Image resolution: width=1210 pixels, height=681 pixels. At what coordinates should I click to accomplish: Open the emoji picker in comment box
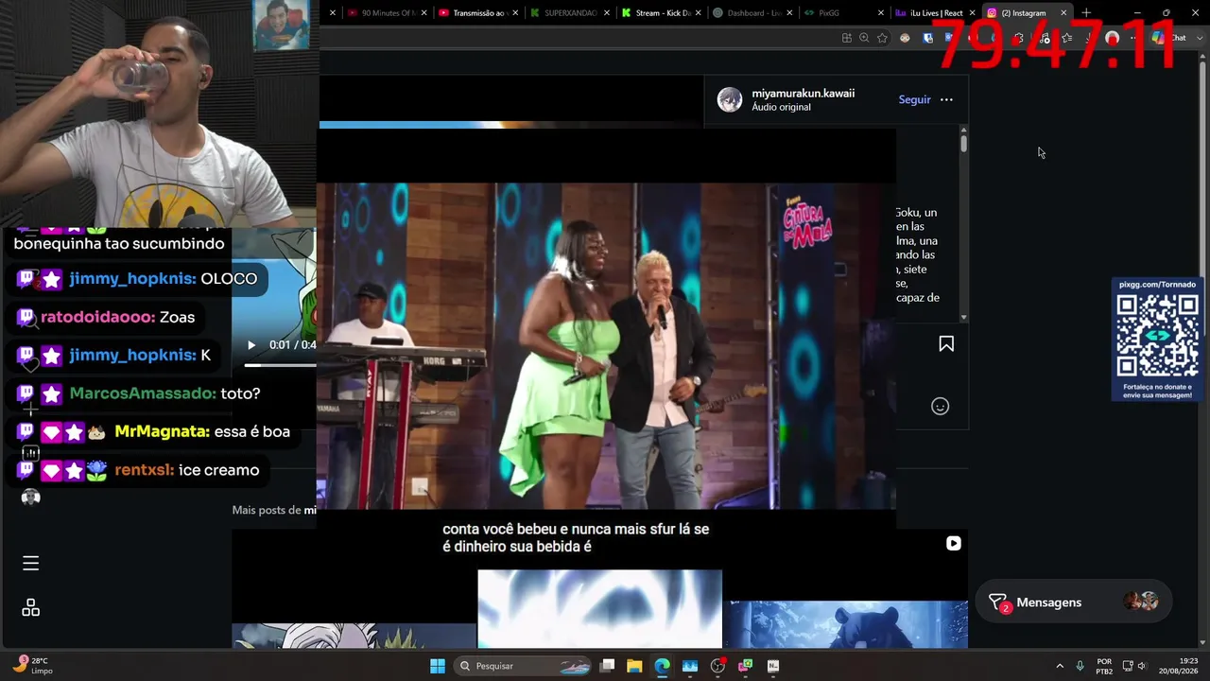940,406
